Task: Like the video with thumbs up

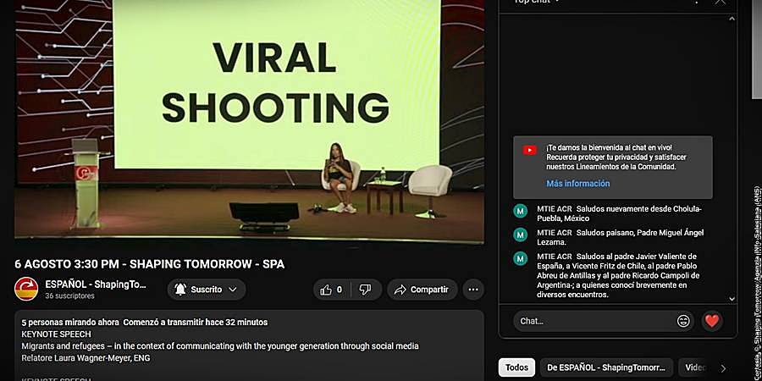Action: [326, 290]
